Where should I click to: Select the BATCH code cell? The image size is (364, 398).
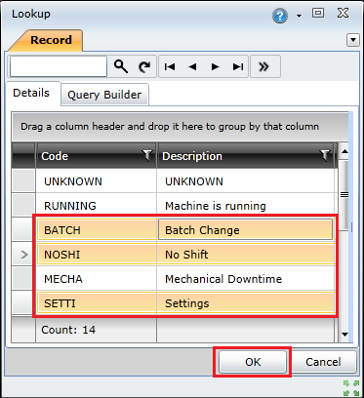pyautogui.click(x=96, y=230)
